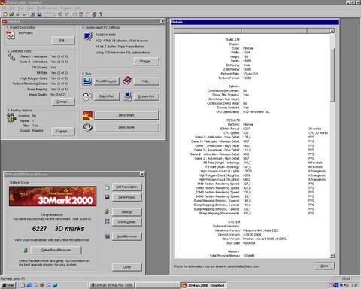Click the ResultBrowser icon in Run section
The width and height of the screenshot is (361, 289).
[87, 81]
